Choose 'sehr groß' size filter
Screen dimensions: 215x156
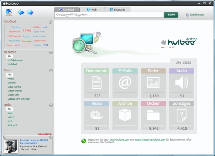tap(13, 125)
